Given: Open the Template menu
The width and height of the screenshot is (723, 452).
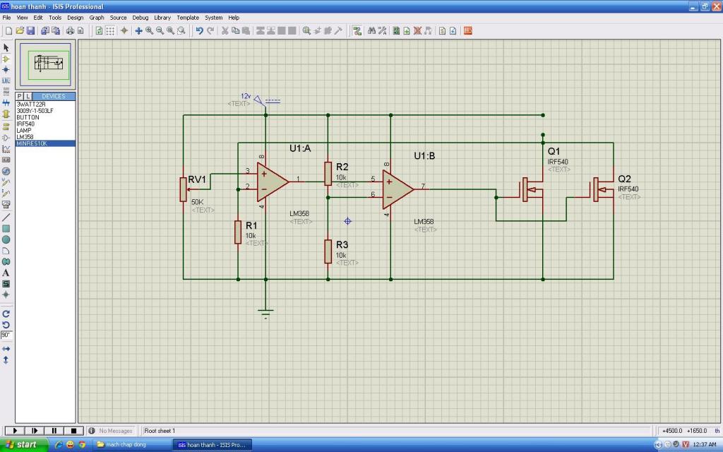Looking at the screenshot, I should click(x=188, y=17).
